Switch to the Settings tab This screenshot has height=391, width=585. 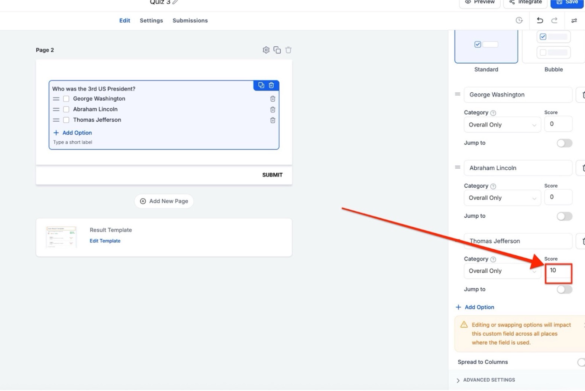[151, 20]
